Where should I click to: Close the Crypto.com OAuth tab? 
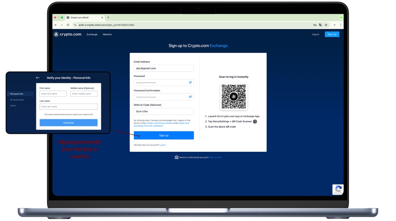[x=102, y=18]
